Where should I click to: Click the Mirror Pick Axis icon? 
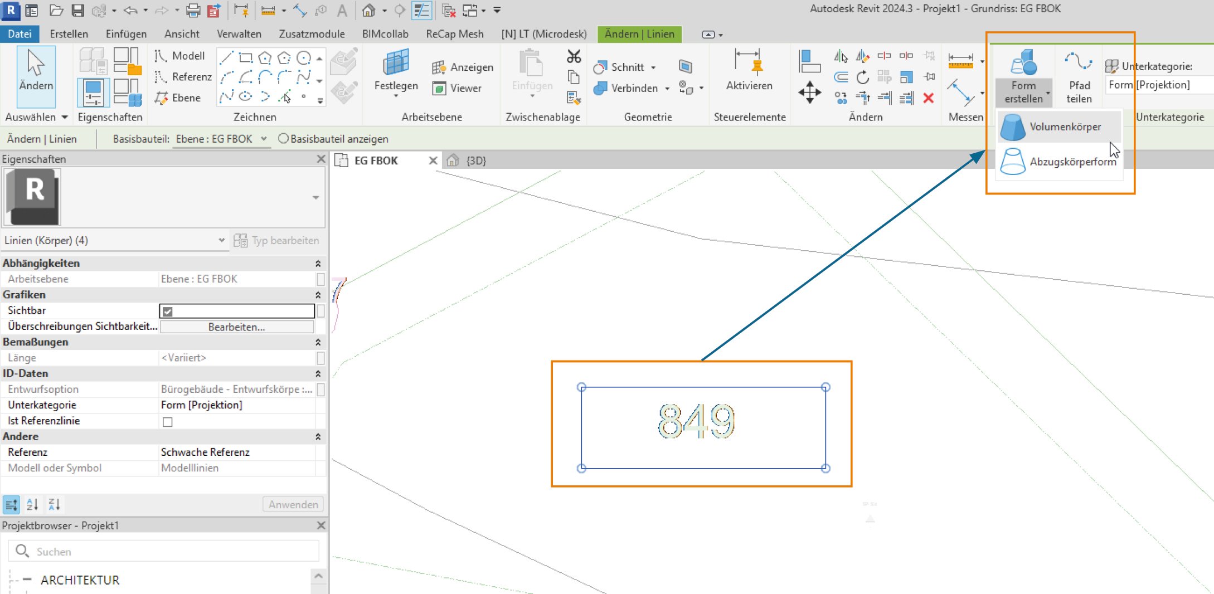(x=841, y=56)
